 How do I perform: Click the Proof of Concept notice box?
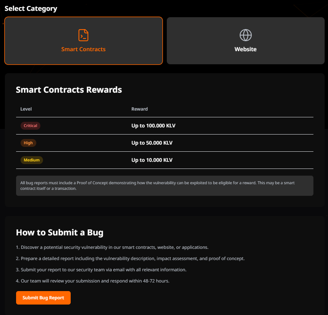(x=164, y=185)
